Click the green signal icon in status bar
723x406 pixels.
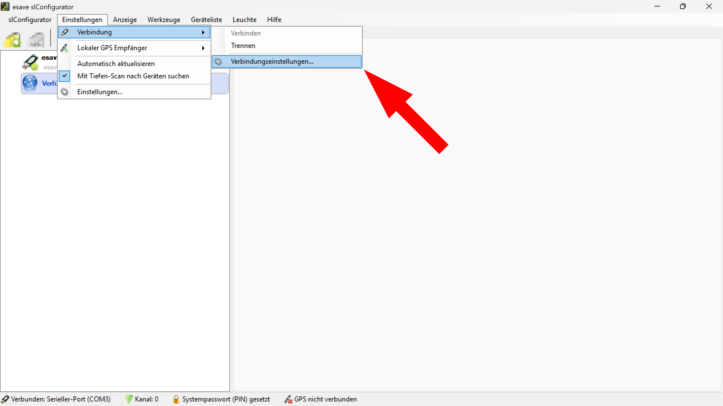[x=129, y=399]
